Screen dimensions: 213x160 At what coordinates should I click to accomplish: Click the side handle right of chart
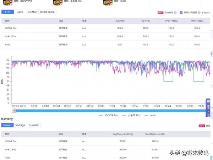click(212, 54)
